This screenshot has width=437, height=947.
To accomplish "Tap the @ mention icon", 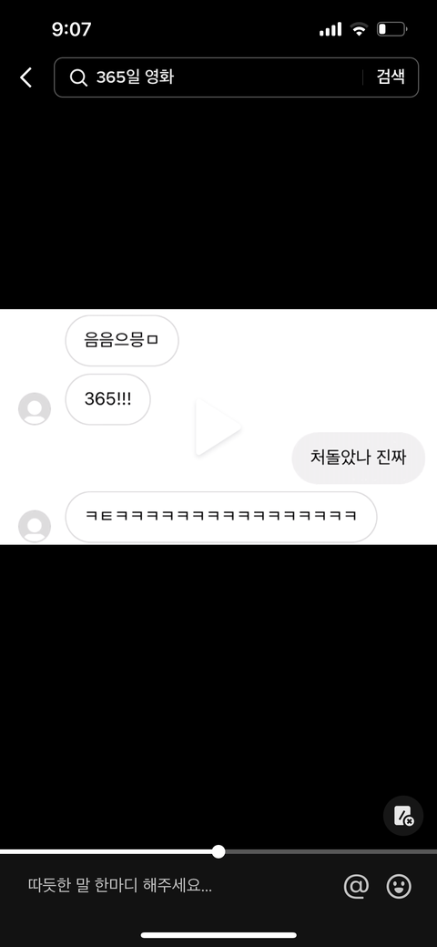I will point(356,886).
